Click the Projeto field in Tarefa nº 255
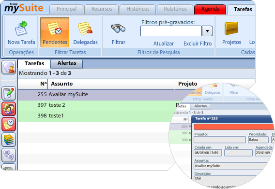 point(220,140)
